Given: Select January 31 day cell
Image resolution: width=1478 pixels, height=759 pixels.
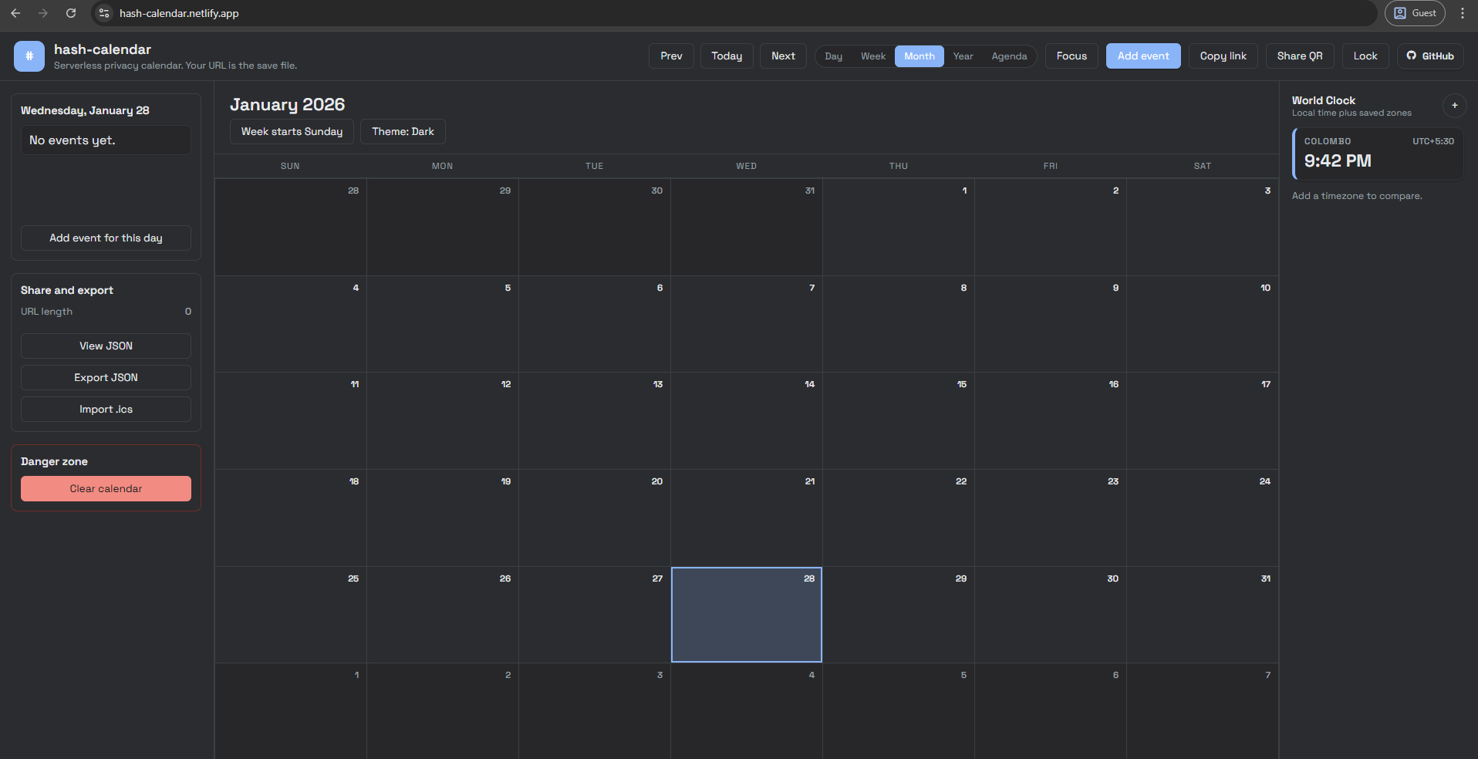Looking at the screenshot, I should (1203, 615).
